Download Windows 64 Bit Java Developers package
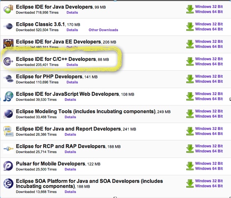Image resolution: width=231 pixels, height=198 pixels. point(209,12)
